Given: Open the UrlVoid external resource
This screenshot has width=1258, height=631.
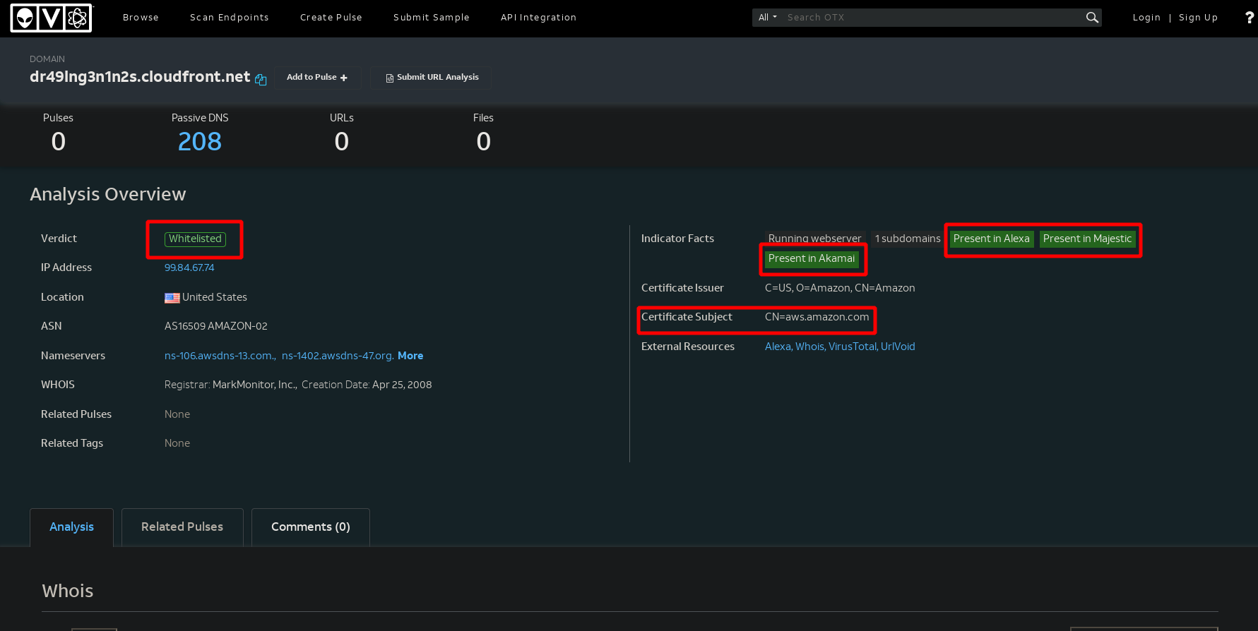Looking at the screenshot, I should tap(898, 347).
